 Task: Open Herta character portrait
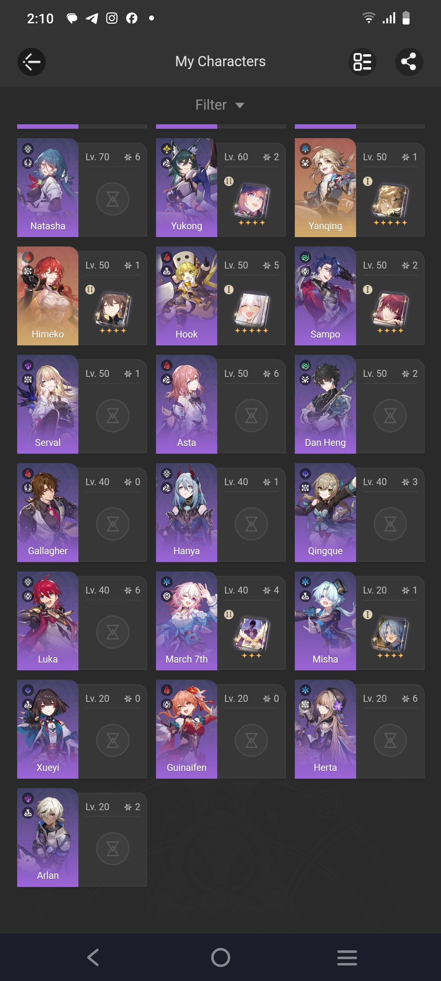coord(325,729)
